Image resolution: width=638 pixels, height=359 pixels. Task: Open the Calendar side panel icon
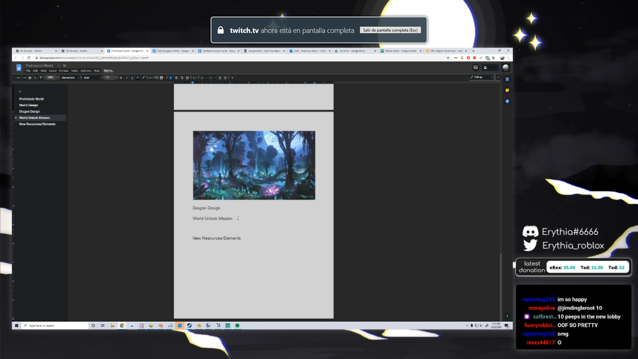pos(507,79)
